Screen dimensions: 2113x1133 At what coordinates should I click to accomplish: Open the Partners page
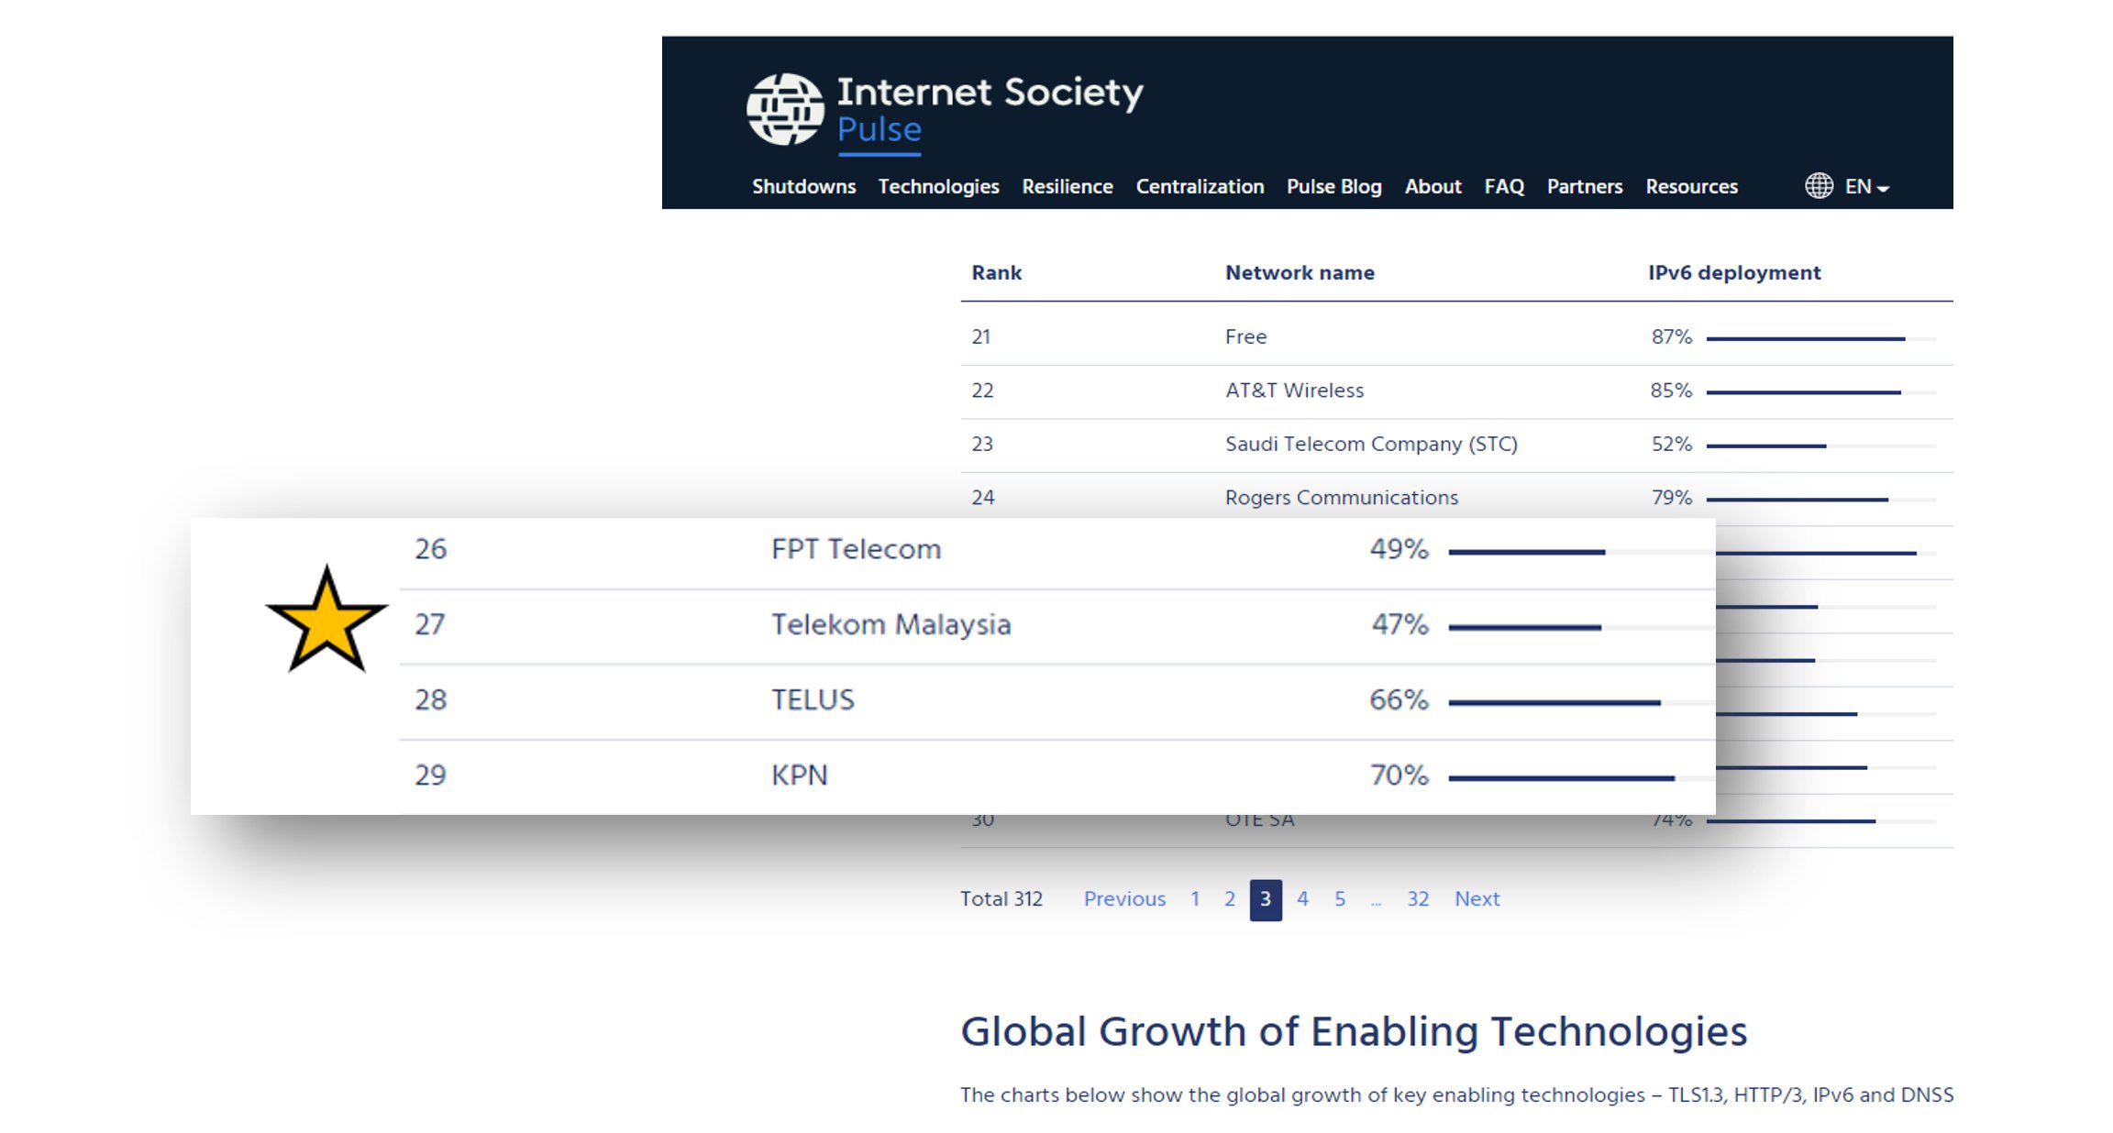(x=1584, y=186)
